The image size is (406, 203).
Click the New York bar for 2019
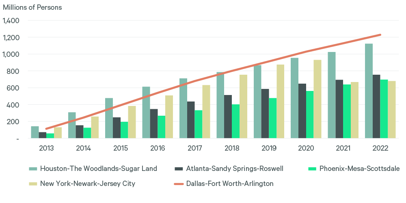coord(281,101)
